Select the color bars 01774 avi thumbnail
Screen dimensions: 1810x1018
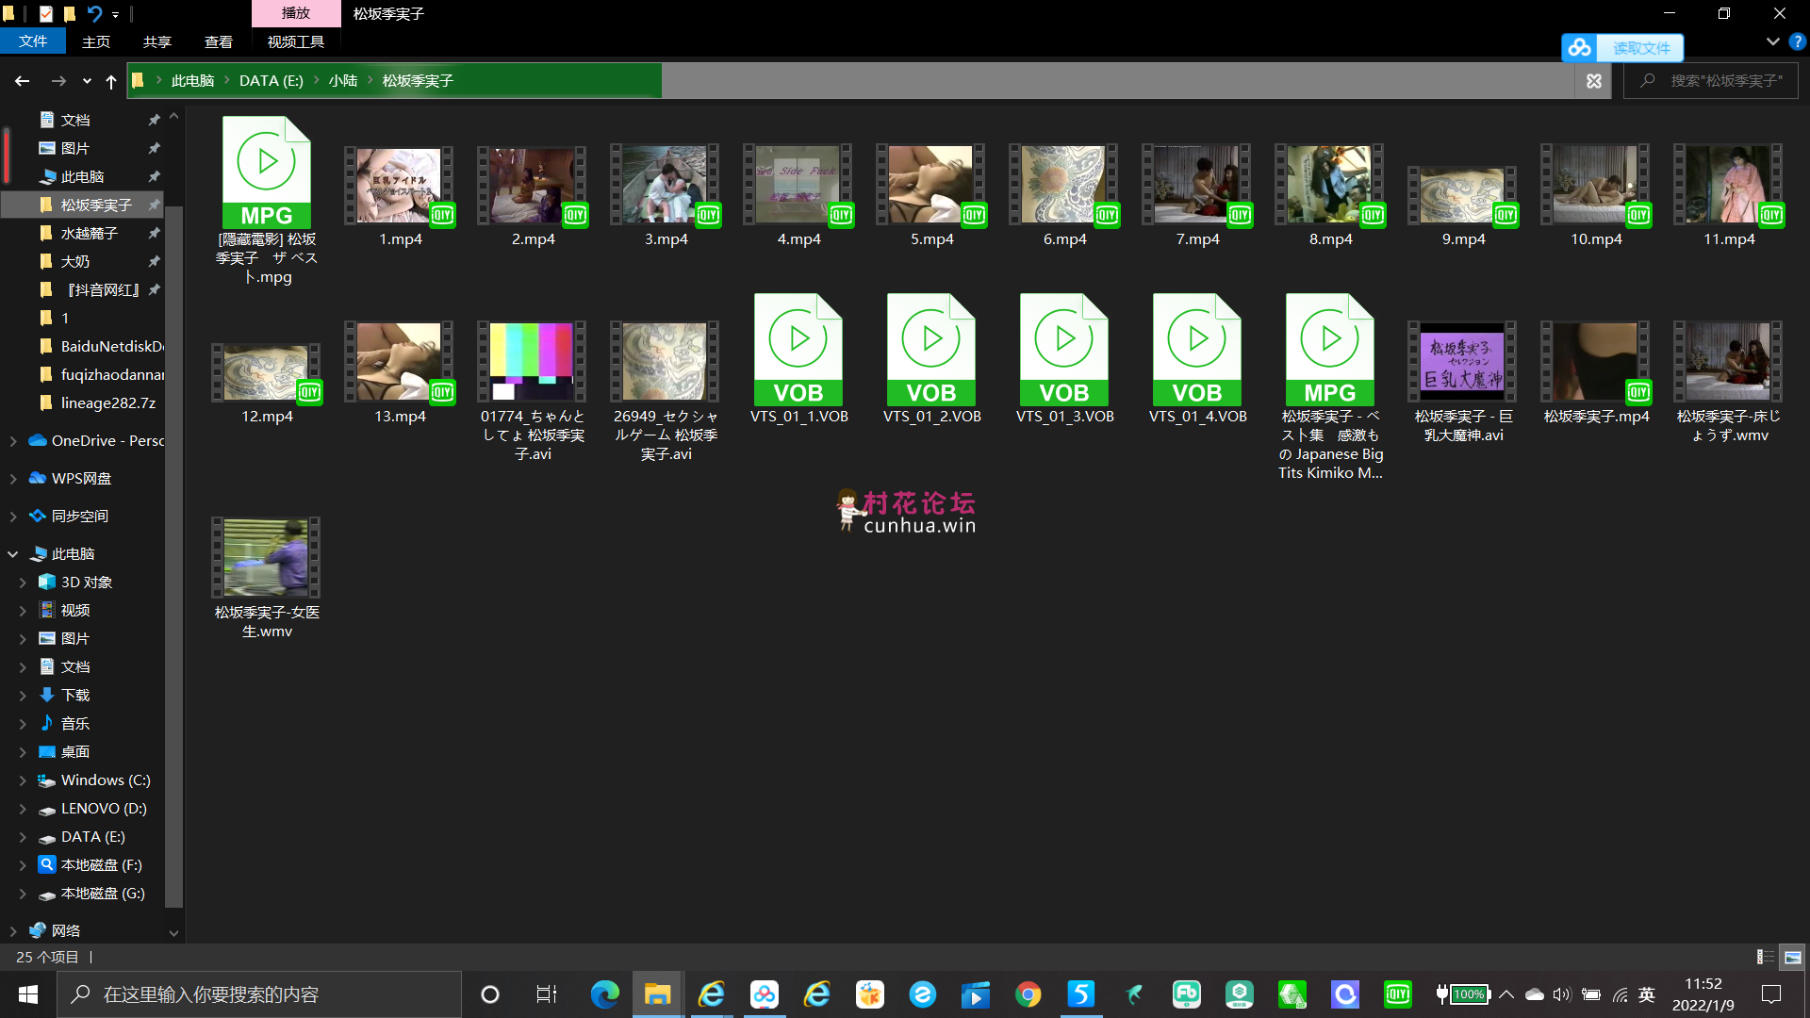coord(532,362)
